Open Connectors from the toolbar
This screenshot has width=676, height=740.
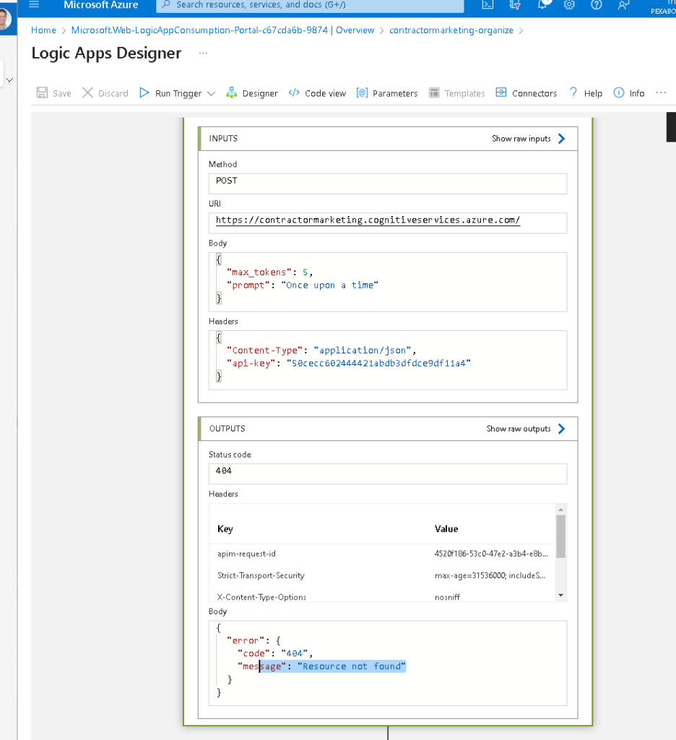(x=526, y=93)
